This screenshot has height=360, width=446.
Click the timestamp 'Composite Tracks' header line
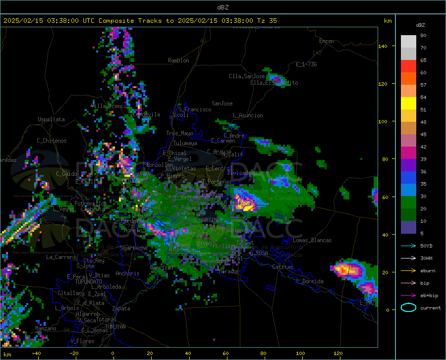click(140, 20)
